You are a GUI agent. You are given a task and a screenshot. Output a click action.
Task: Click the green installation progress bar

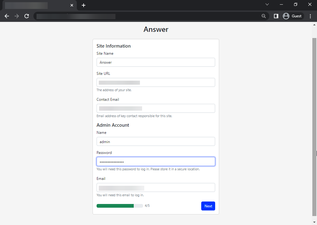(x=120, y=206)
